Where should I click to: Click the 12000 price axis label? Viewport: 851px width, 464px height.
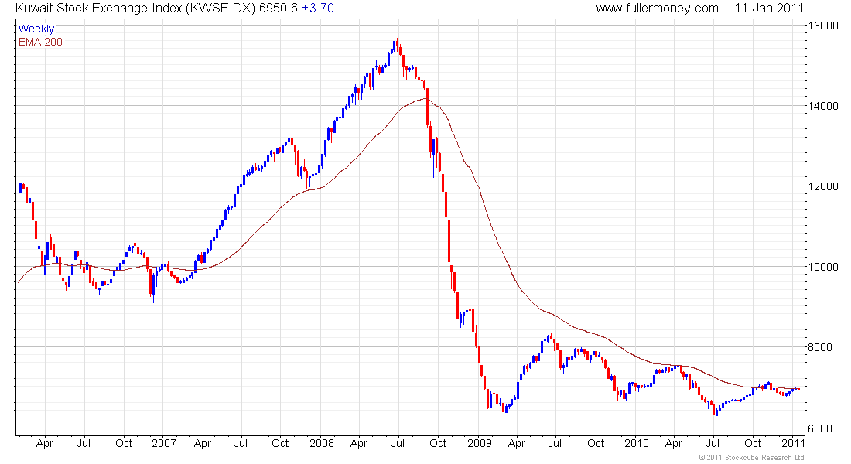[x=823, y=186]
